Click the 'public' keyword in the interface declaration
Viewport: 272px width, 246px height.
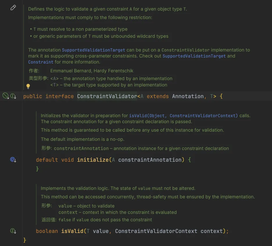point(33,96)
